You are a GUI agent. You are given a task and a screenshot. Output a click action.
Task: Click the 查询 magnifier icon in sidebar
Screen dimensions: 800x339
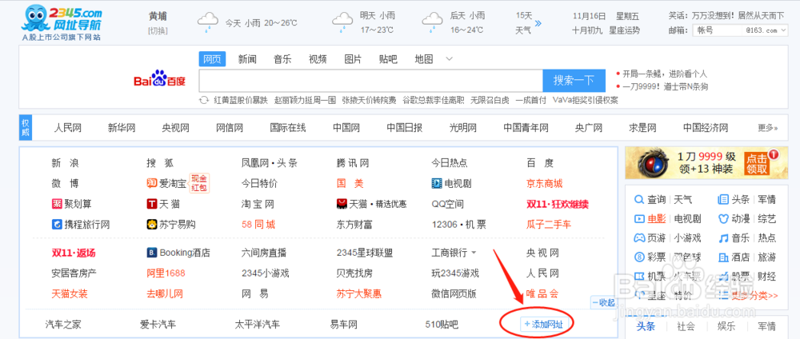[x=638, y=199]
